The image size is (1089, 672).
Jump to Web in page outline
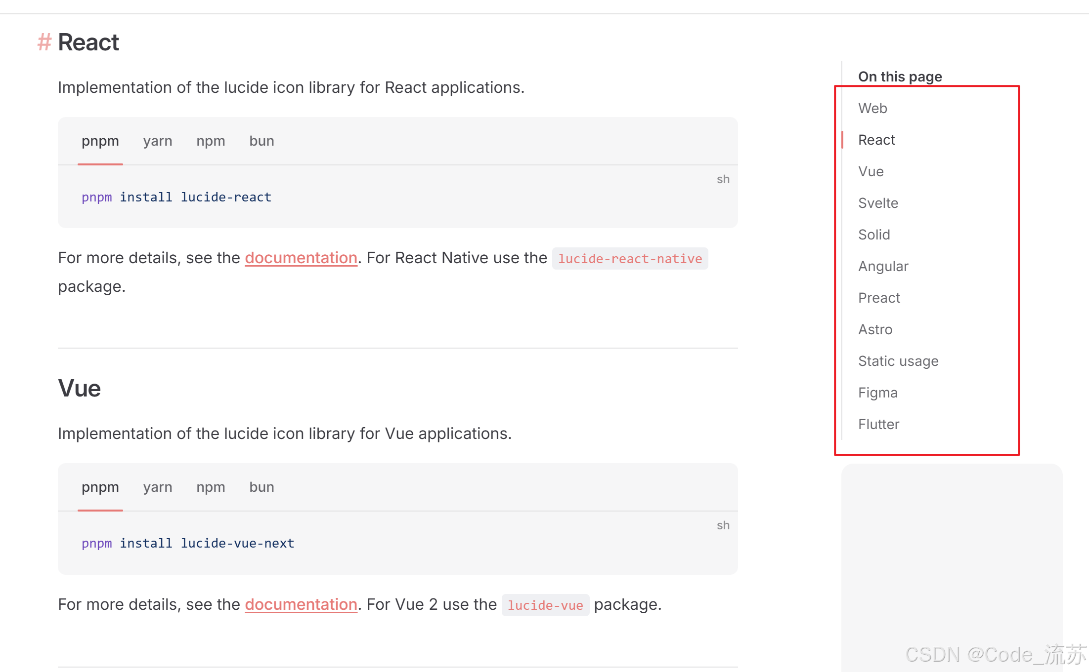[x=872, y=109]
